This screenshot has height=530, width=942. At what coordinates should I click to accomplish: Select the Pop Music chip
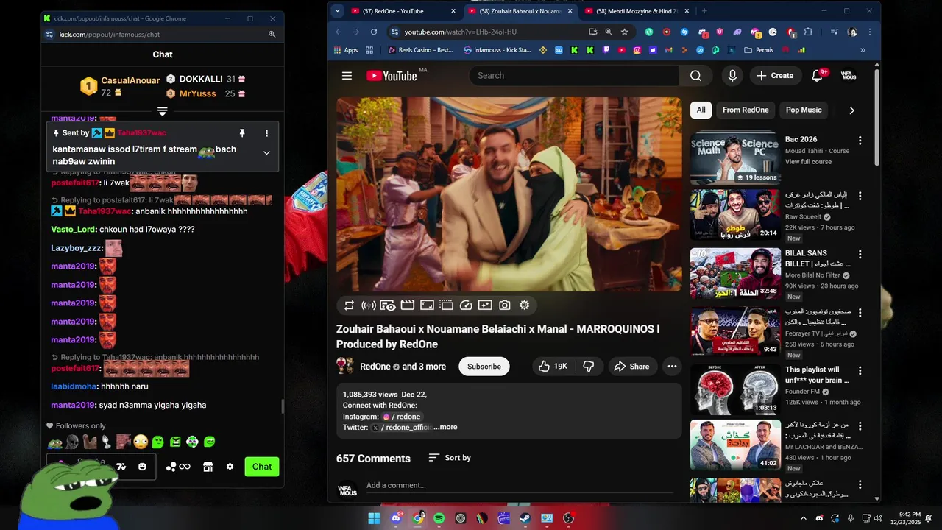click(803, 110)
